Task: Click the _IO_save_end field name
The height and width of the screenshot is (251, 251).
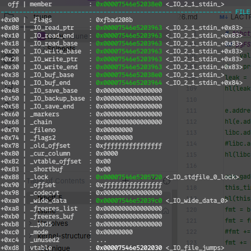Action: pos(52,106)
